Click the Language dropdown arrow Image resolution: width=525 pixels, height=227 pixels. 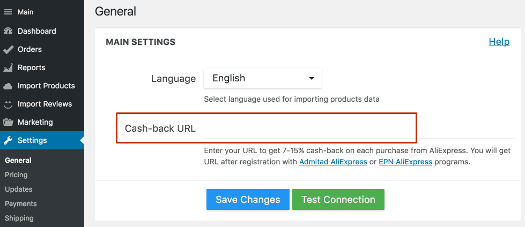pos(312,79)
